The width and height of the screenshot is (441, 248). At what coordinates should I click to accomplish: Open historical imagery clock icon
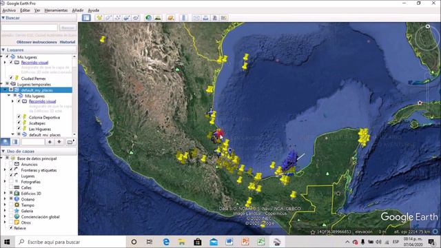[148, 18]
